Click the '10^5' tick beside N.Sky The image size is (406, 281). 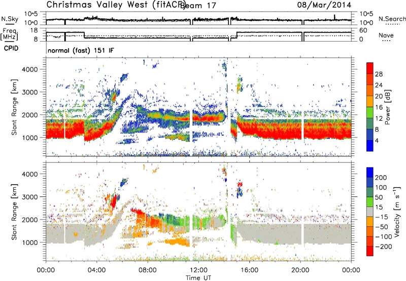coord(31,14)
